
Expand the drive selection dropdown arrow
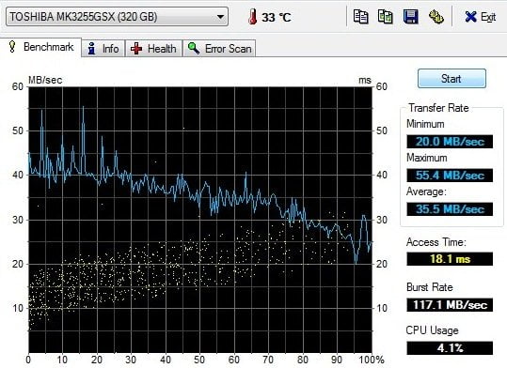point(220,17)
